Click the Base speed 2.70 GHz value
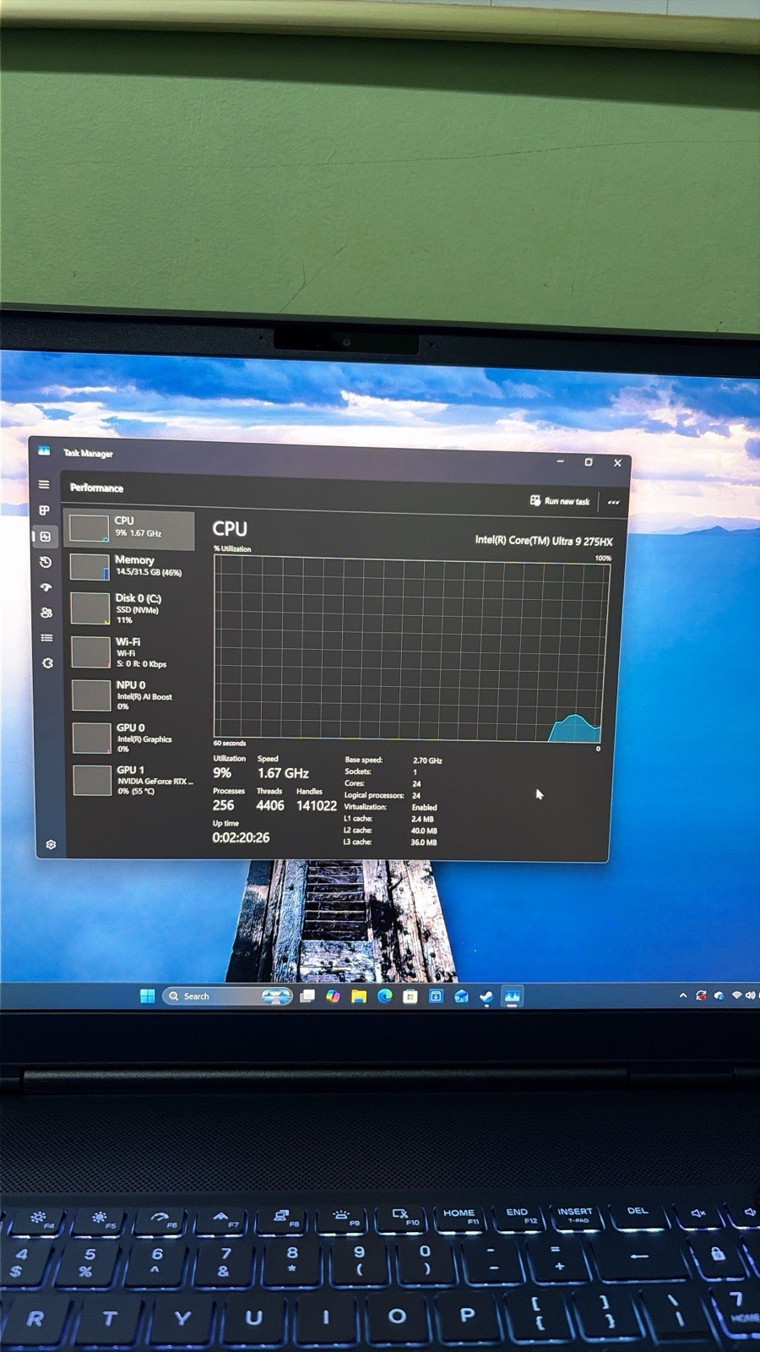The height and width of the screenshot is (1352, 760). click(x=427, y=760)
